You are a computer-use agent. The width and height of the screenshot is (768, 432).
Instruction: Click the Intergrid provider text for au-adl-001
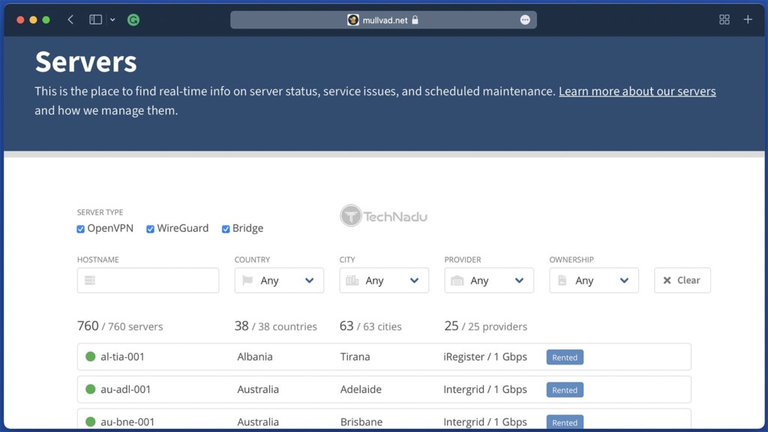(485, 389)
